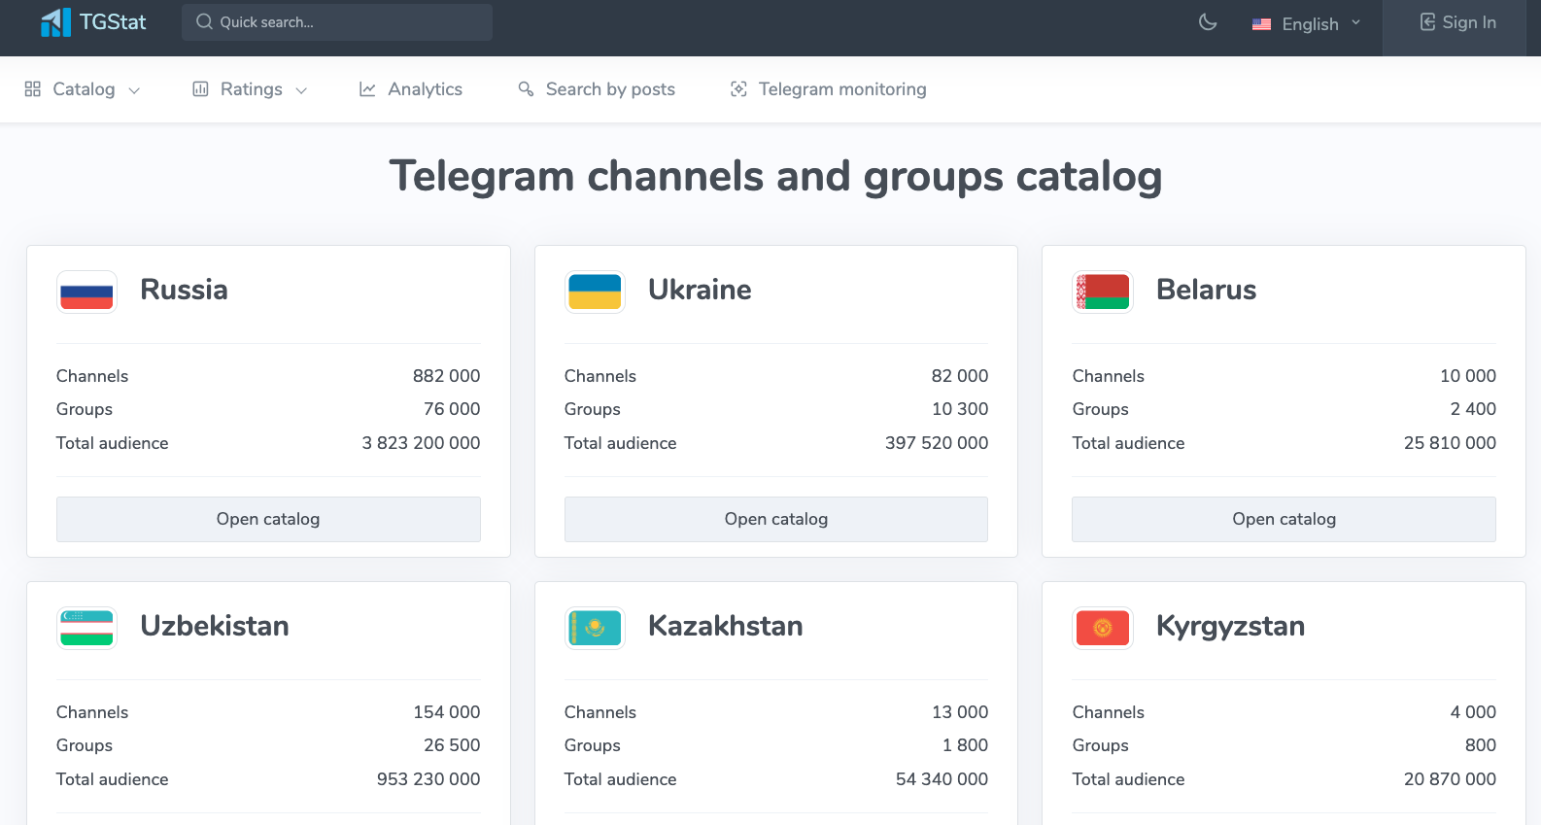Click the Catalog grid icon
This screenshot has width=1541, height=825.
tap(33, 88)
